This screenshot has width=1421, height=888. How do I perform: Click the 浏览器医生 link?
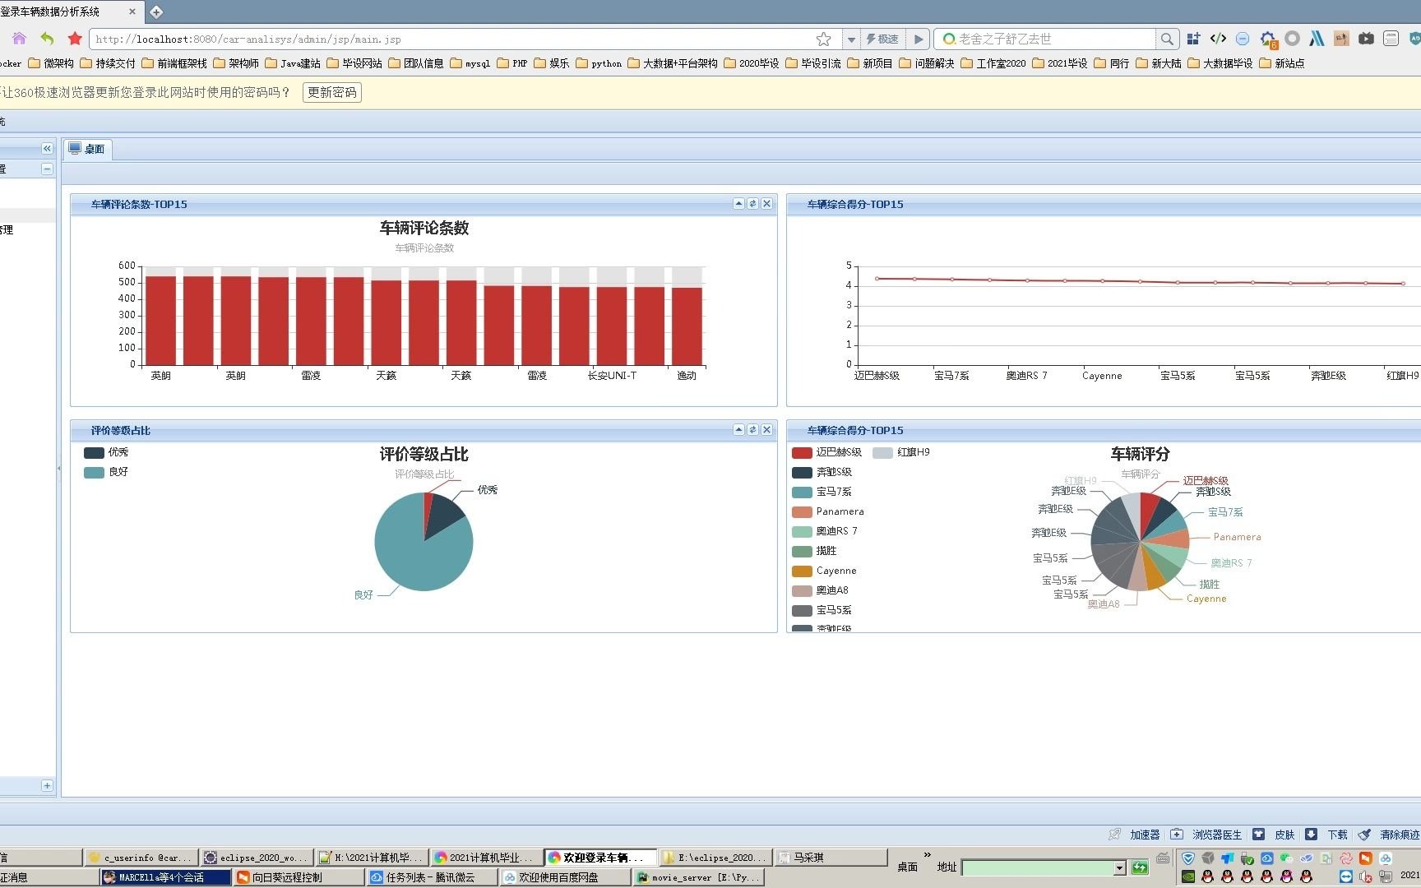click(1217, 835)
